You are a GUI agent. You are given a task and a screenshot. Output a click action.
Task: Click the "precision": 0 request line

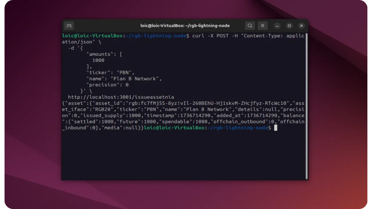click(107, 85)
